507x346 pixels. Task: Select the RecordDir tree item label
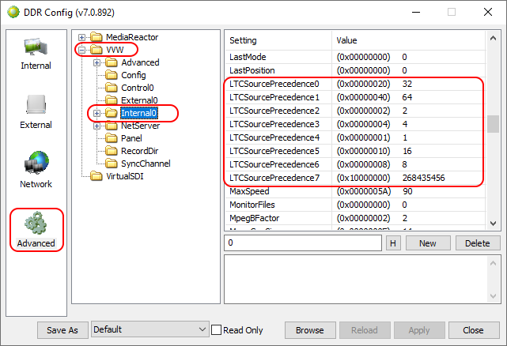[x=140, y=151]
